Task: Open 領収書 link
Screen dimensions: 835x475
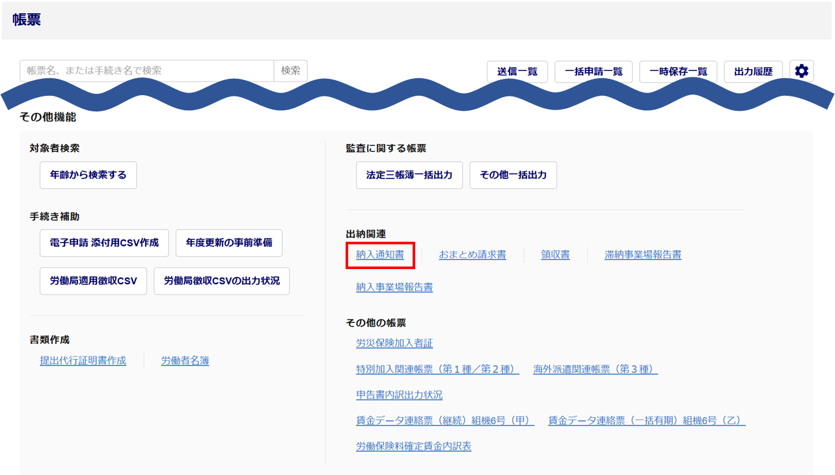Action: click(555, 255)
